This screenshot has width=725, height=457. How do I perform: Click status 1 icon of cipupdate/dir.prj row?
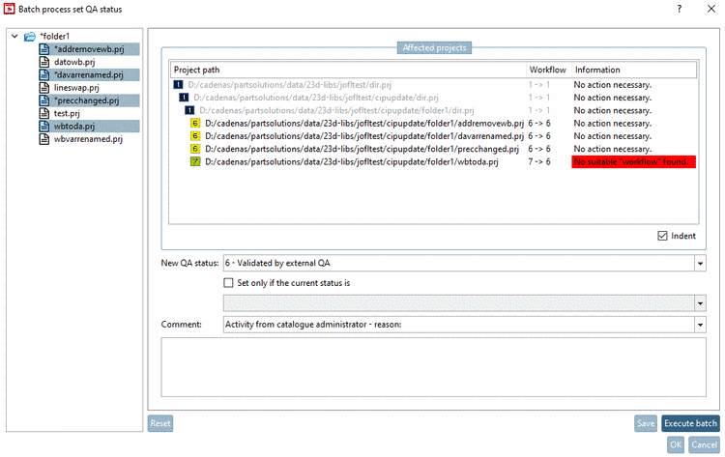point(184,98)
